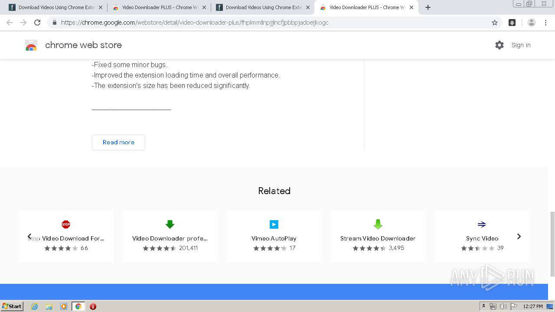Viewport: 555px width, 312px height.
Task: Click chrome web store header title
Action: [x=83, y=45]
